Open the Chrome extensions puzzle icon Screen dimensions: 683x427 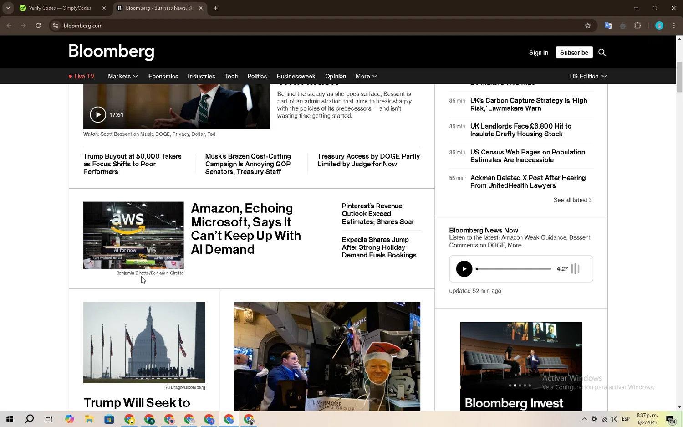[x=637, y=26]
